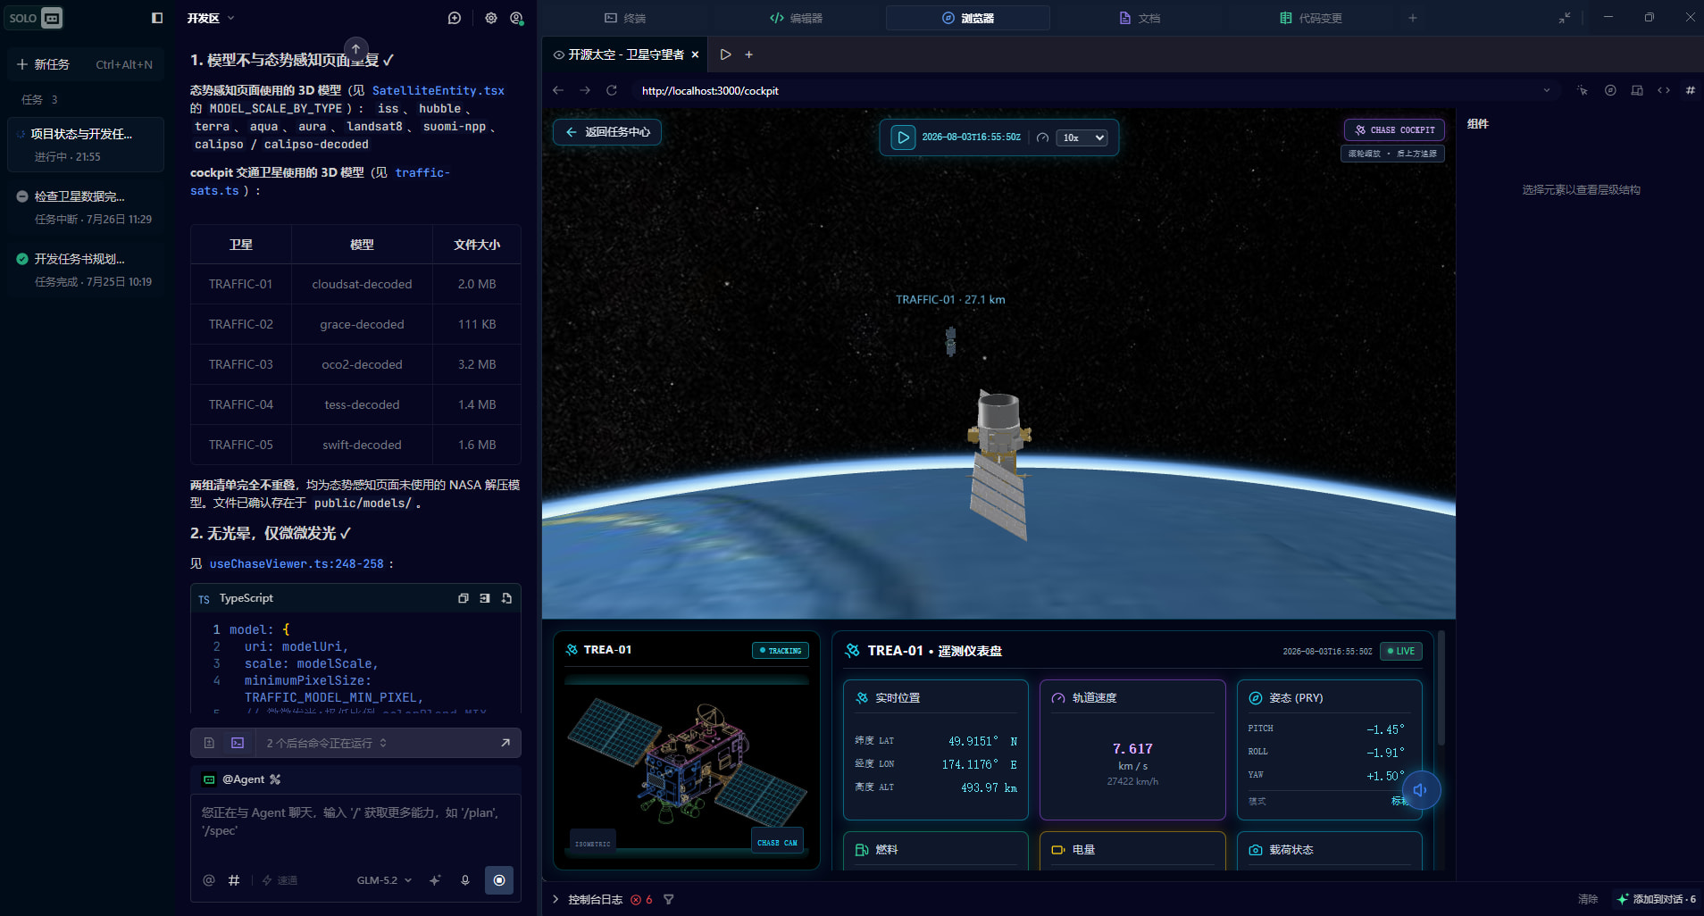
Task: Toggle the 速通 fast mode
Action: tap(280, 880)
